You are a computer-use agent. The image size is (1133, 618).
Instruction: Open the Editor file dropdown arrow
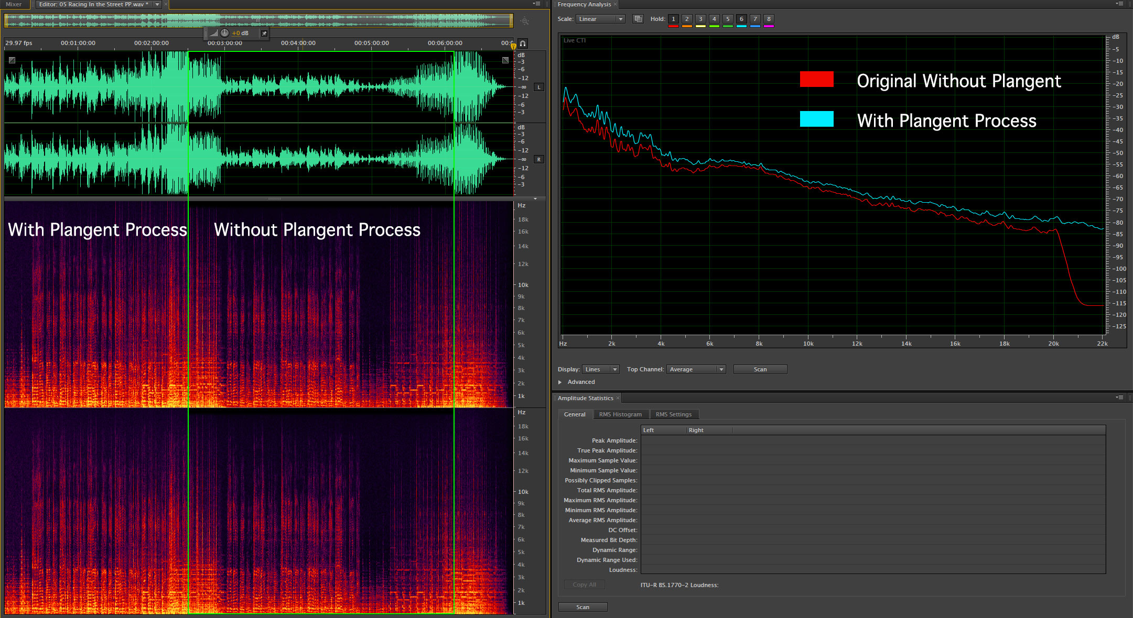pyautogui.click(x=157, y=4)
